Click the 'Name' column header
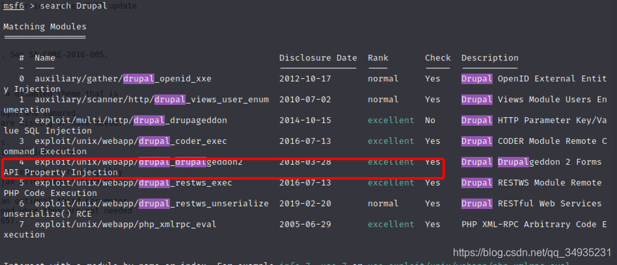The width and height of the screenshot is (617, 265). point(44,58)
